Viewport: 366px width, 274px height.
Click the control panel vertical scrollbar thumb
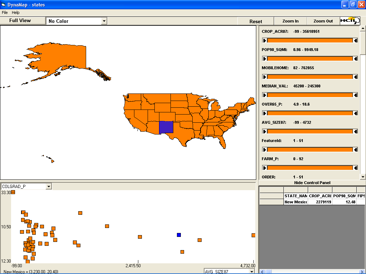[x=363, y=43]
